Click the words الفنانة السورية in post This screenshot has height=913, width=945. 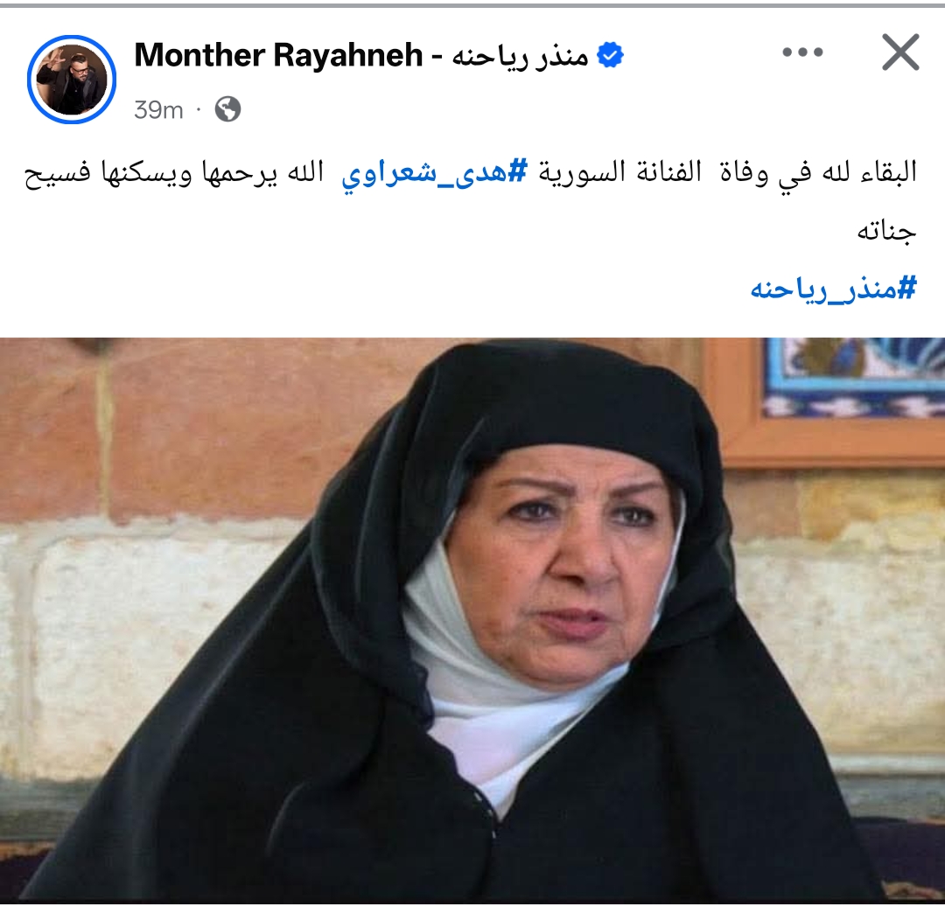620,173
